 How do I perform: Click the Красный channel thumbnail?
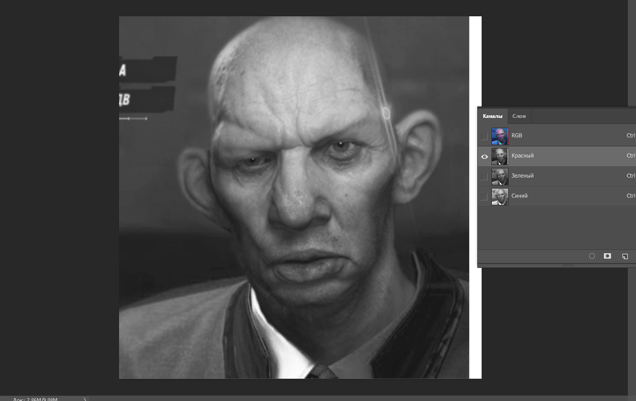click(500, 156)
